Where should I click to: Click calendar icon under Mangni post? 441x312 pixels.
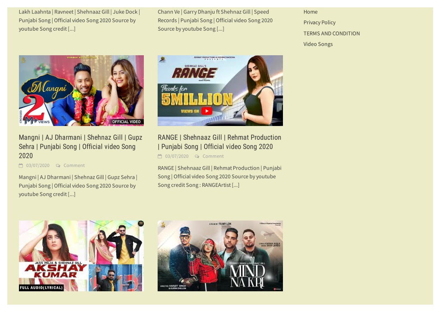[x=21, y=165]
